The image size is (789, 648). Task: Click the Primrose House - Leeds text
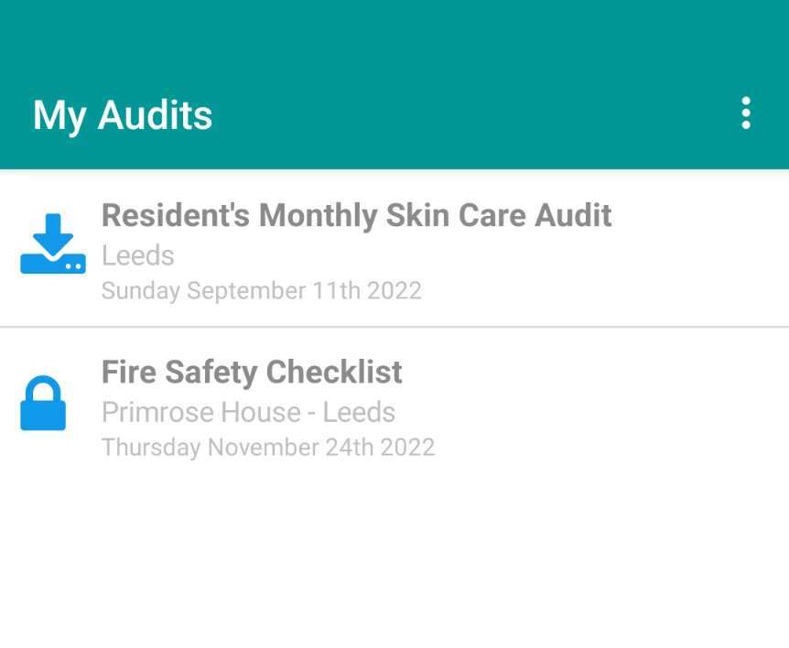click(248, 412)
